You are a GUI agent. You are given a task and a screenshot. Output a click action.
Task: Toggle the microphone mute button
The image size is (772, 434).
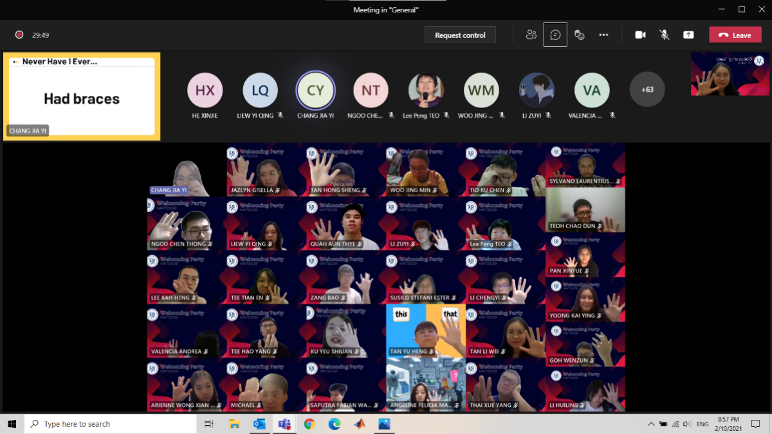[x=665, y=35]
